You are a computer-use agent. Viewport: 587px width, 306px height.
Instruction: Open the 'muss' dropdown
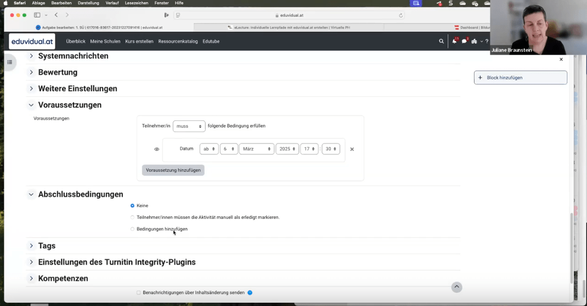[x=189, y=126]
